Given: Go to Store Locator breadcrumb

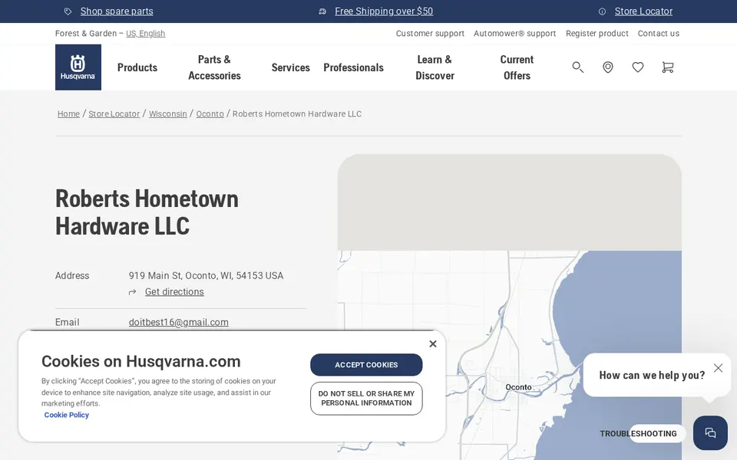Looking at the screenshot, I should pos(114,113).
